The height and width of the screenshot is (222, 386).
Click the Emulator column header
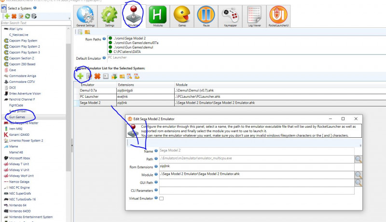coord(98,85)
